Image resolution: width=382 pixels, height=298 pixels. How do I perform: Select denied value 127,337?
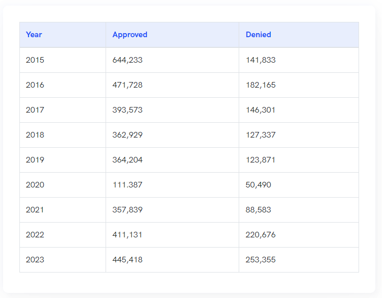point(261,135)
